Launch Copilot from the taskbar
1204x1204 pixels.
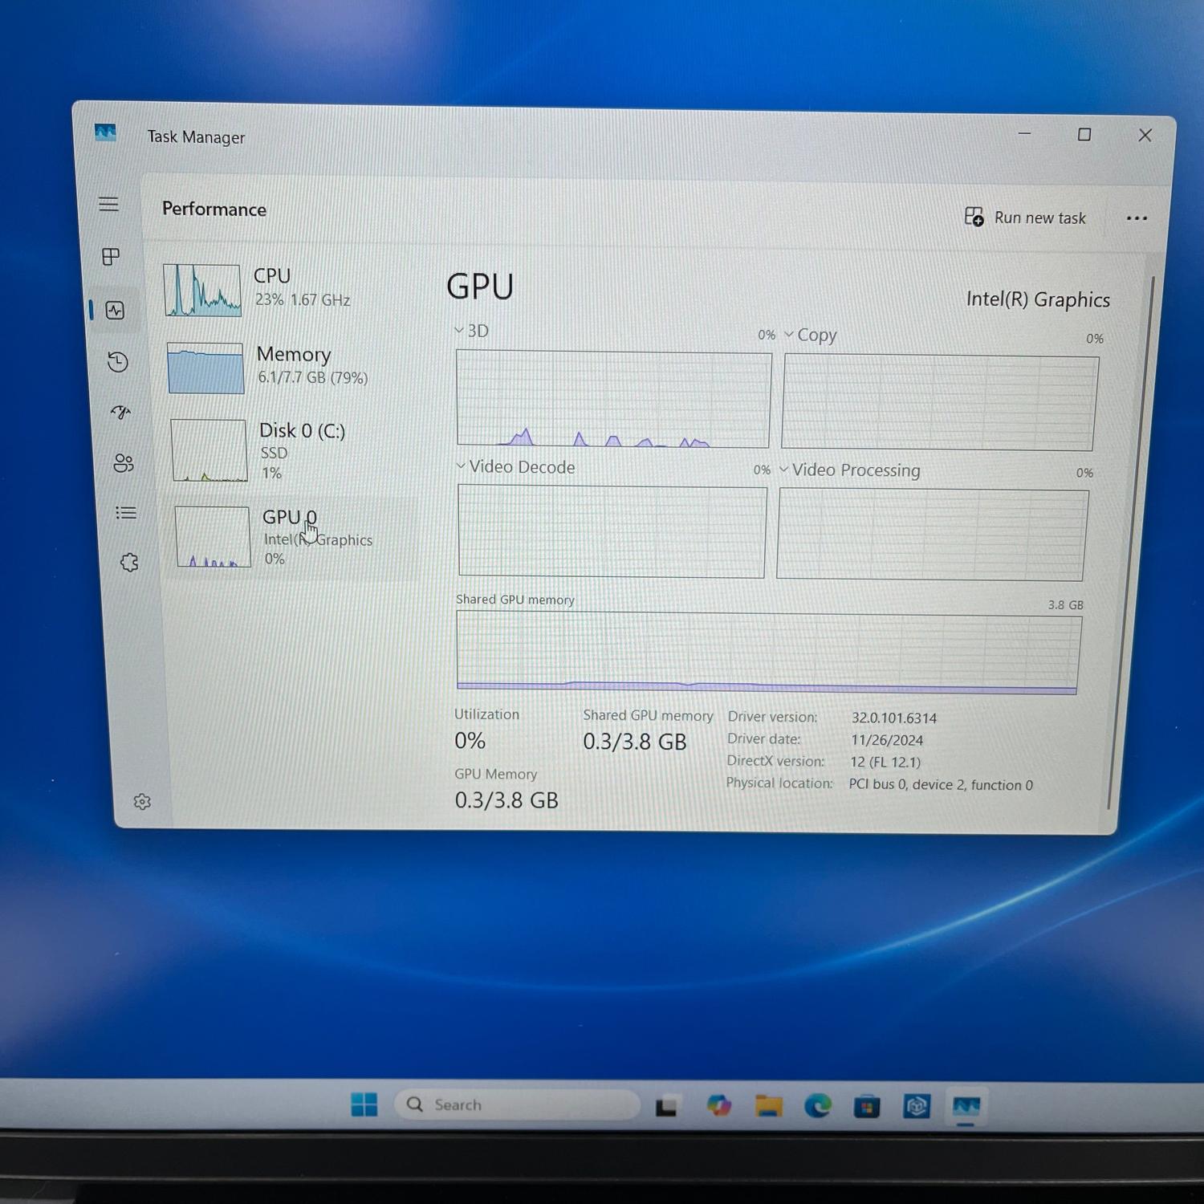click(718, 1106)
